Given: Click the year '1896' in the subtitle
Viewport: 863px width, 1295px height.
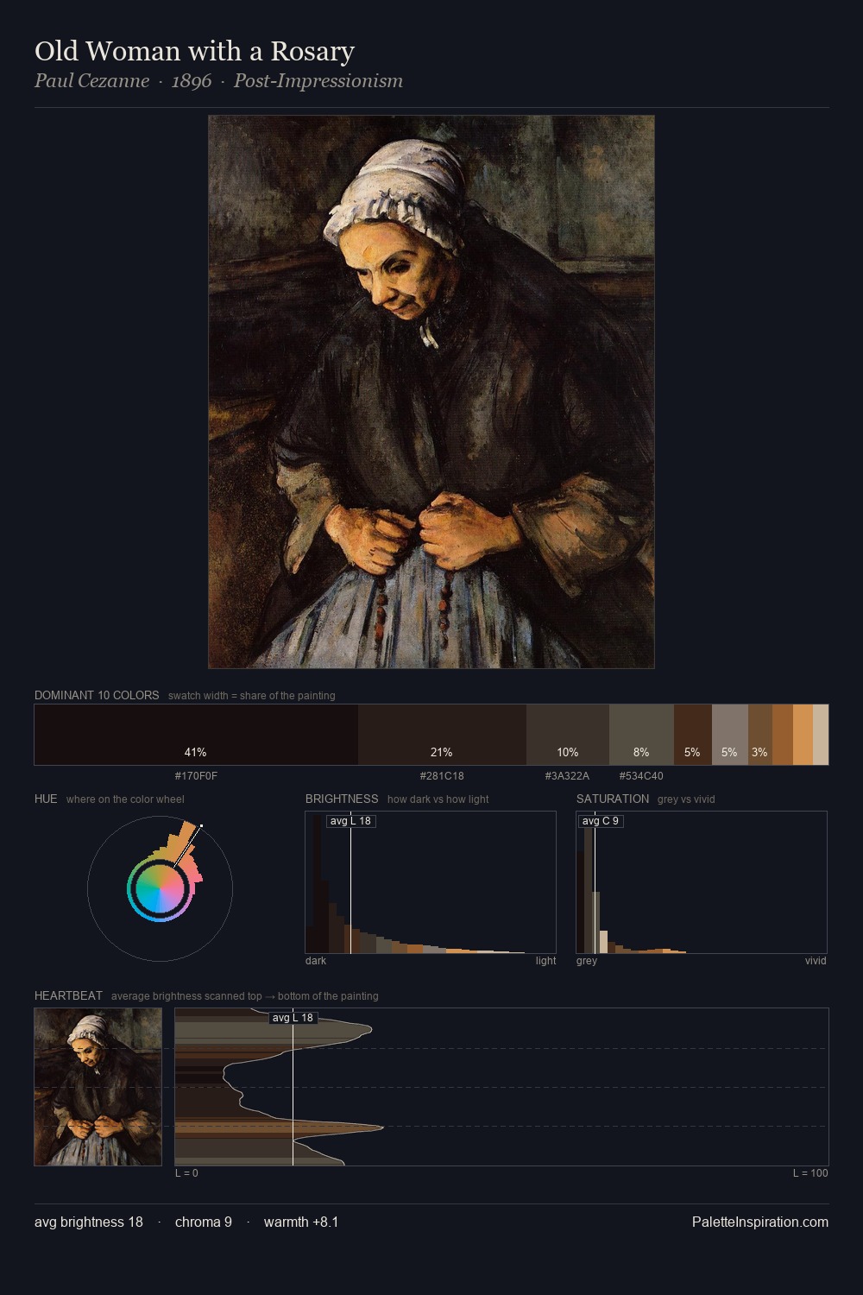Looking at the screenshot, I should 192,81.
